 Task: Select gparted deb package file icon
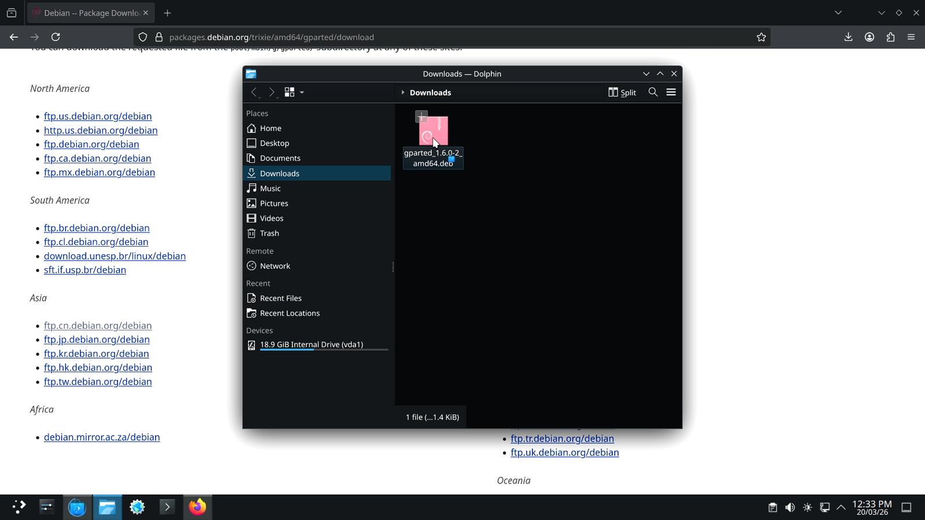tap(434, 131)
